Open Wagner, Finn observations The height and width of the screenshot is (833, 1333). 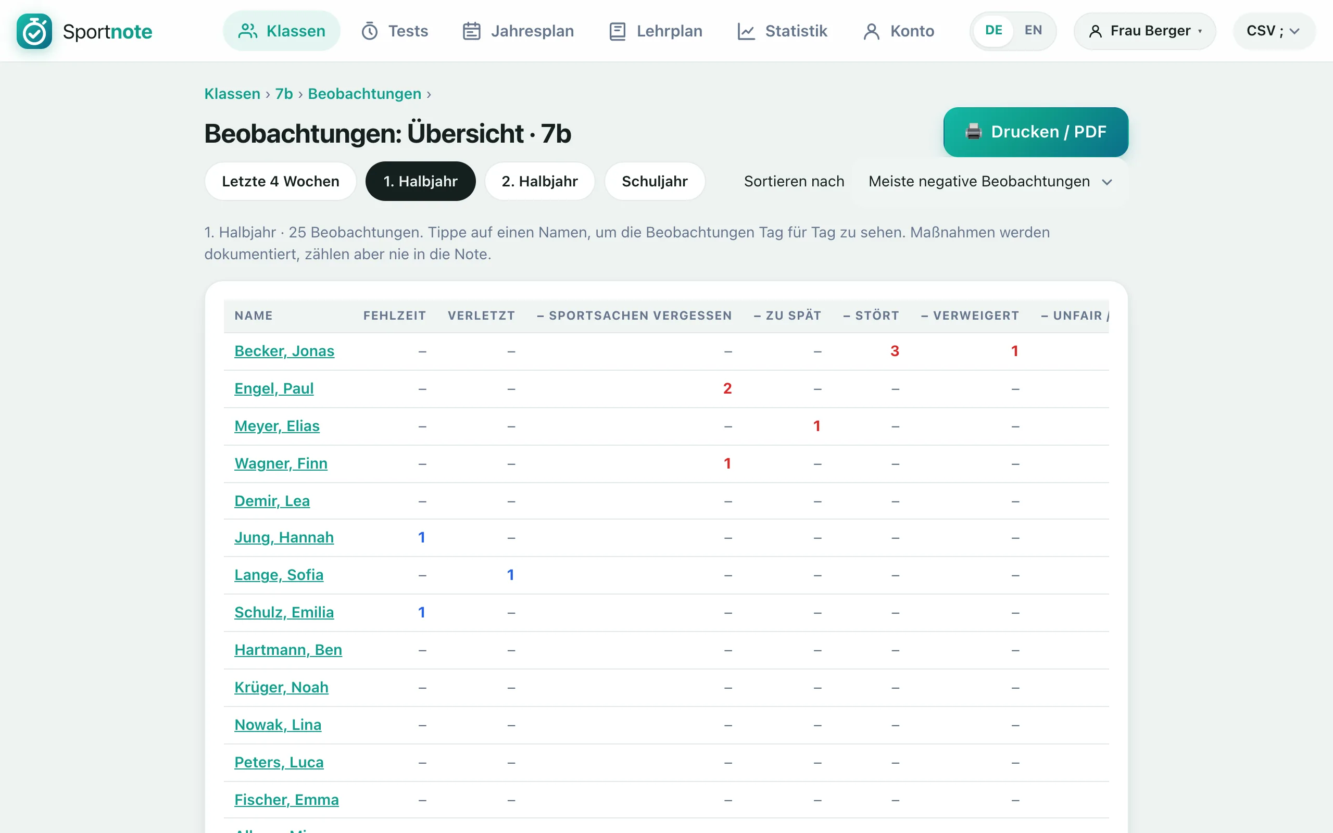[x=281, y=463]
